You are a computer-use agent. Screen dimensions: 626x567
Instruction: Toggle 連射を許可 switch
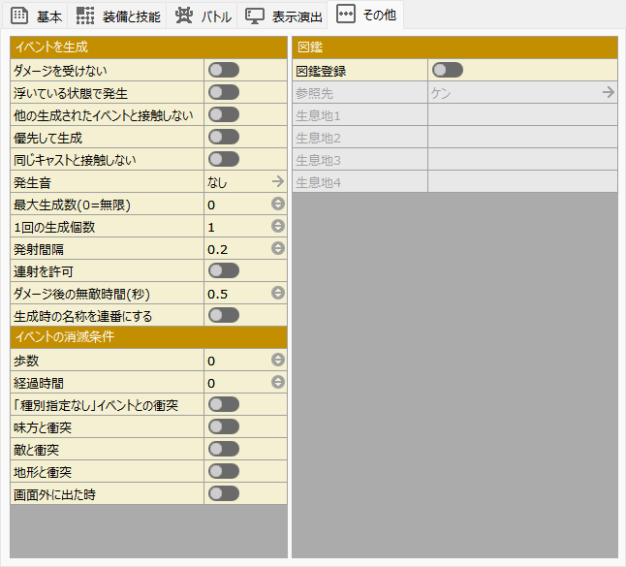pos(224,270)
